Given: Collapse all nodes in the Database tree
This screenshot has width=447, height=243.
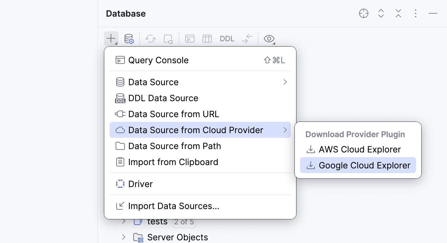Looking at the screenshot, I should [398, 13].
